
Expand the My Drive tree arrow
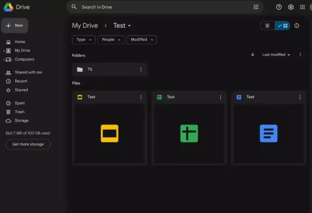click(4, 51)
